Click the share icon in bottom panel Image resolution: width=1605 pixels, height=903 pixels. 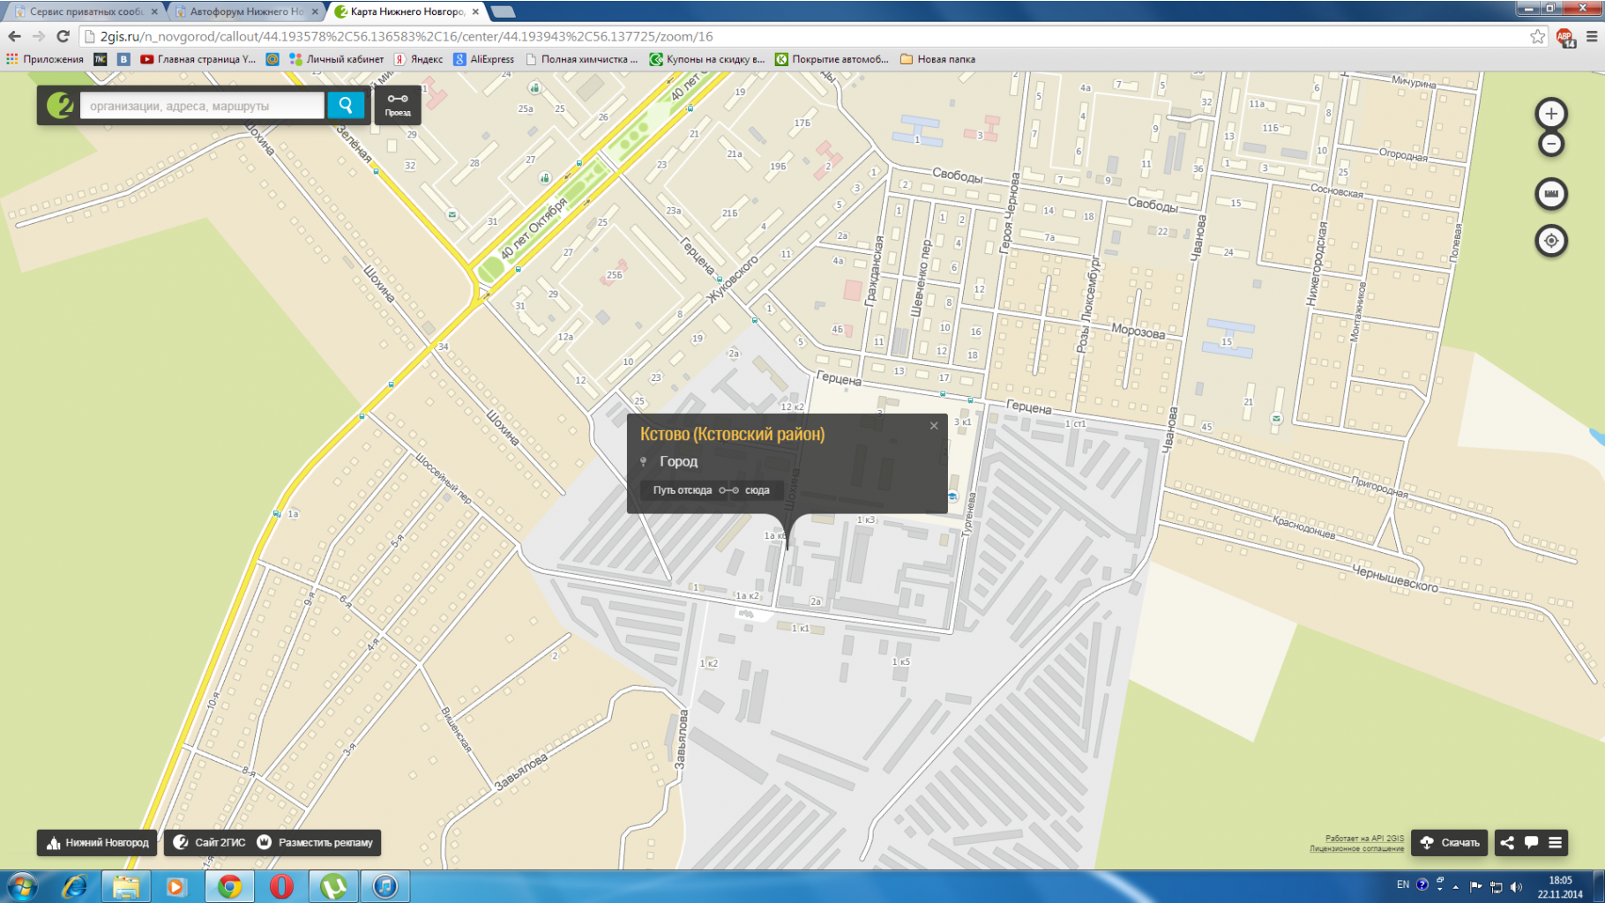[1507, 843]
